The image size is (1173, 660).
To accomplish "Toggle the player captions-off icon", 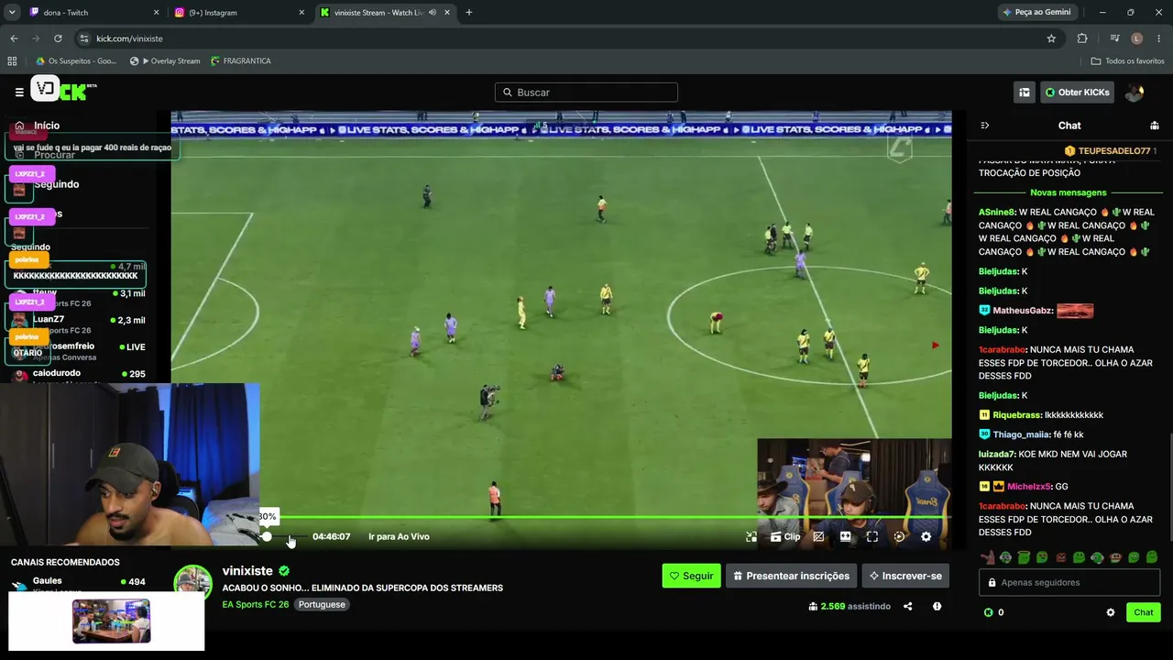I will coord(818,537).
